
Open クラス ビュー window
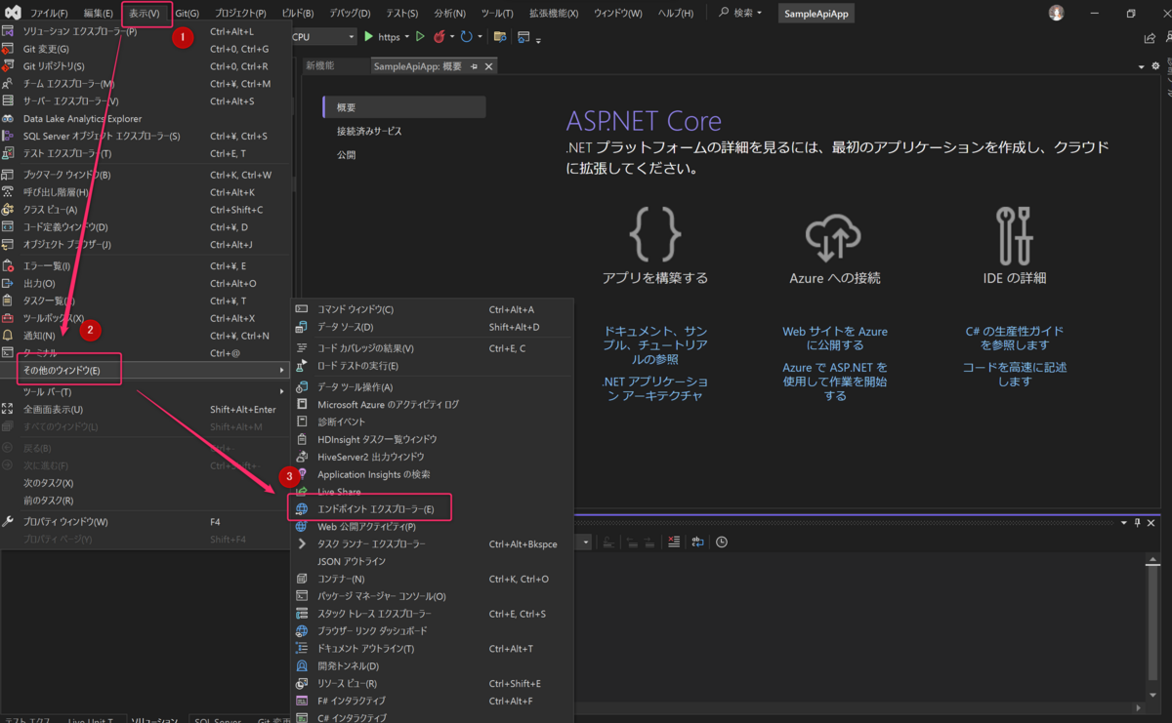tap(145, 210)
